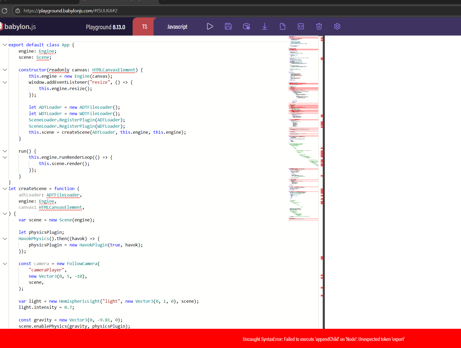Collapse the 'export default class App' block
Viewport: 461px width, 348px height.
pyautogui.click(x=5, y=45)
